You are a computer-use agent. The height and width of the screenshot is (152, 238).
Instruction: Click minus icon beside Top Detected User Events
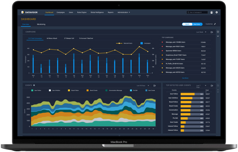click(x=218, y=85)
